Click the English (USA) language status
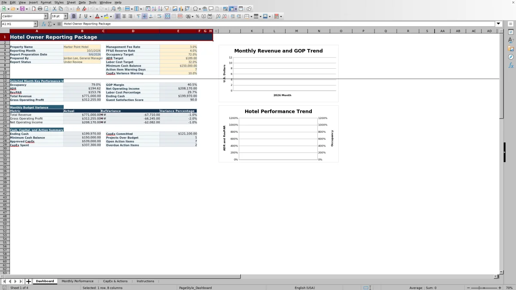 point(304,288)
